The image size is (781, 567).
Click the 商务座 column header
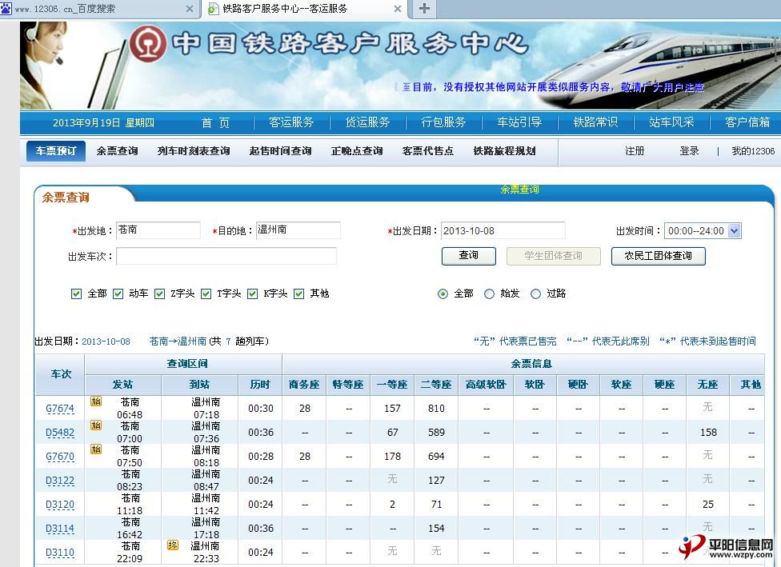pyautogui.click(x=304, y=385)
